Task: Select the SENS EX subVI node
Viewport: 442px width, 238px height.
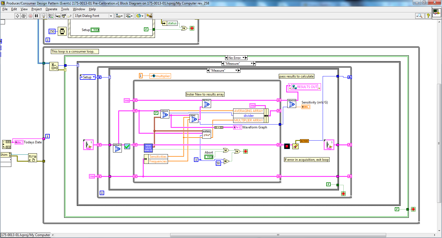Action: click(292, 104)
